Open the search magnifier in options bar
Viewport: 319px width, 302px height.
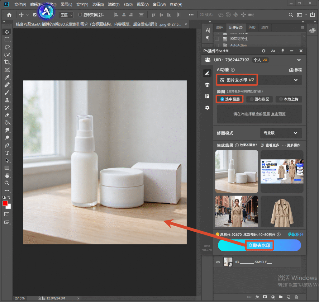pos(291,15)
